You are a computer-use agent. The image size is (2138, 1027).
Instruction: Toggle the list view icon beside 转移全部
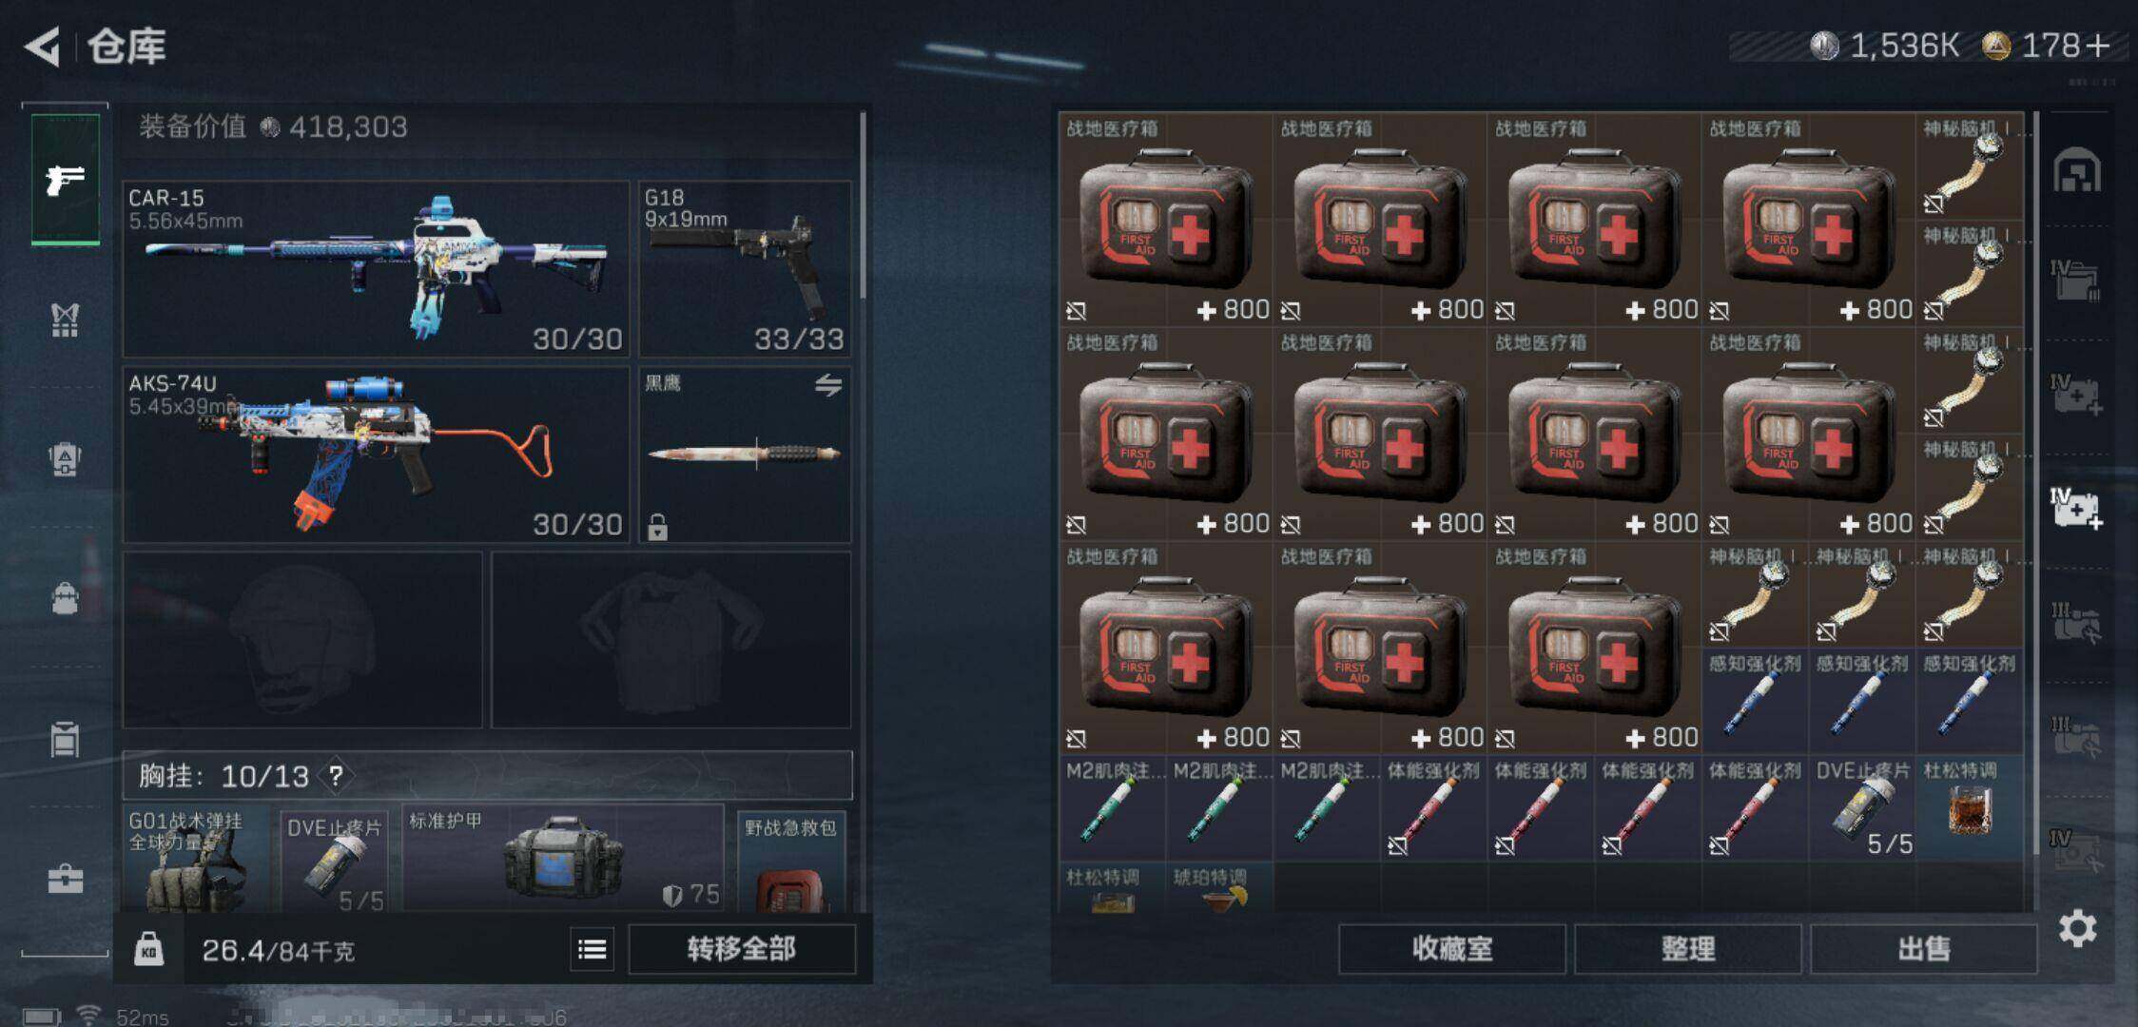[592, 949]
